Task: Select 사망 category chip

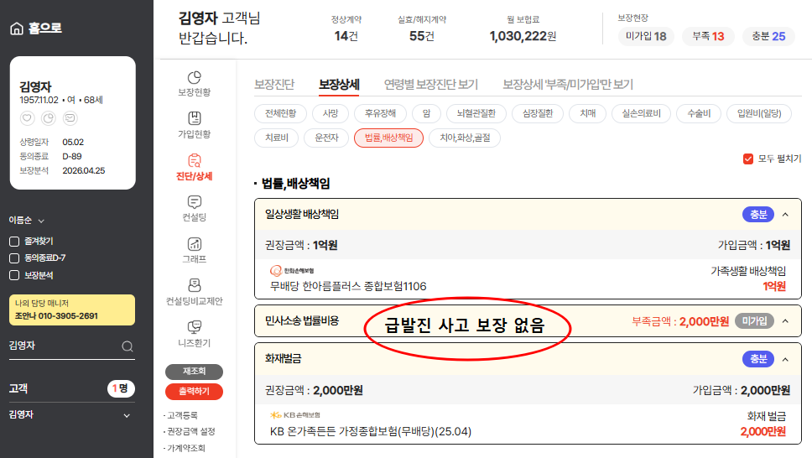Action: (331, 113)
